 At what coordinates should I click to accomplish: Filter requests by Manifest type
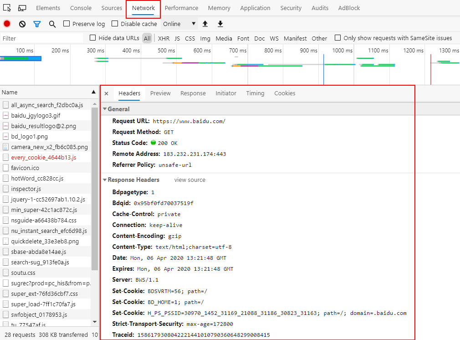click(295, 38)
